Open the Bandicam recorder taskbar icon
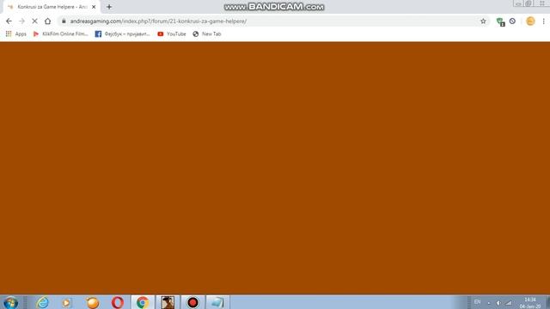The height and width of the screenshot is (309, 550). click(192, 302)
